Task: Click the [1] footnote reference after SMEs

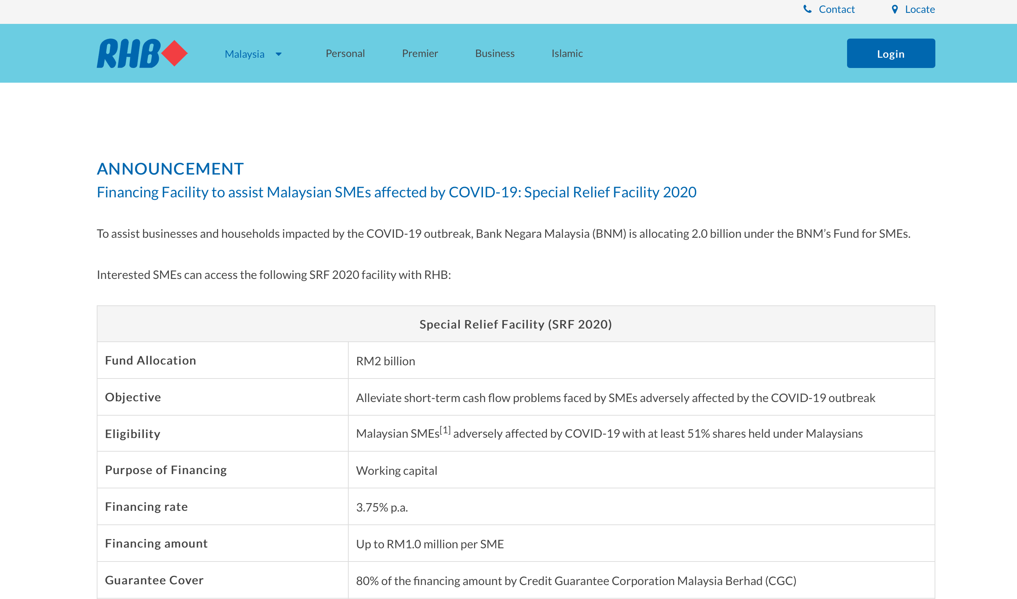Action: 445,430
